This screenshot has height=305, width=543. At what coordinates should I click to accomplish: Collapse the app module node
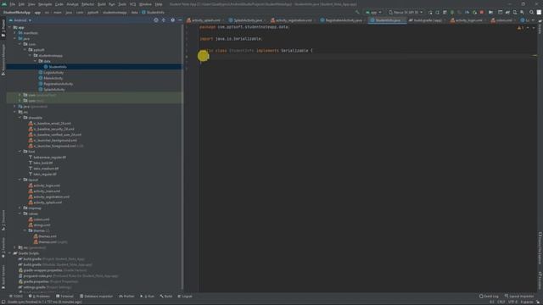[9, 27]
